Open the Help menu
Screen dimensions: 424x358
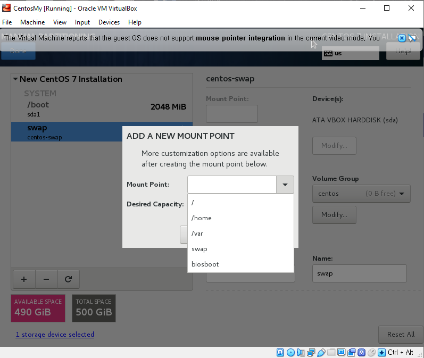(x=135, y=22)
